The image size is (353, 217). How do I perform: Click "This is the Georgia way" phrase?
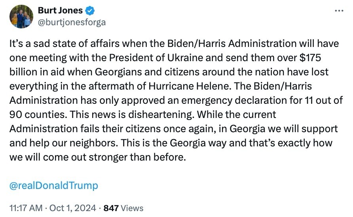click(x=174, y=143)
